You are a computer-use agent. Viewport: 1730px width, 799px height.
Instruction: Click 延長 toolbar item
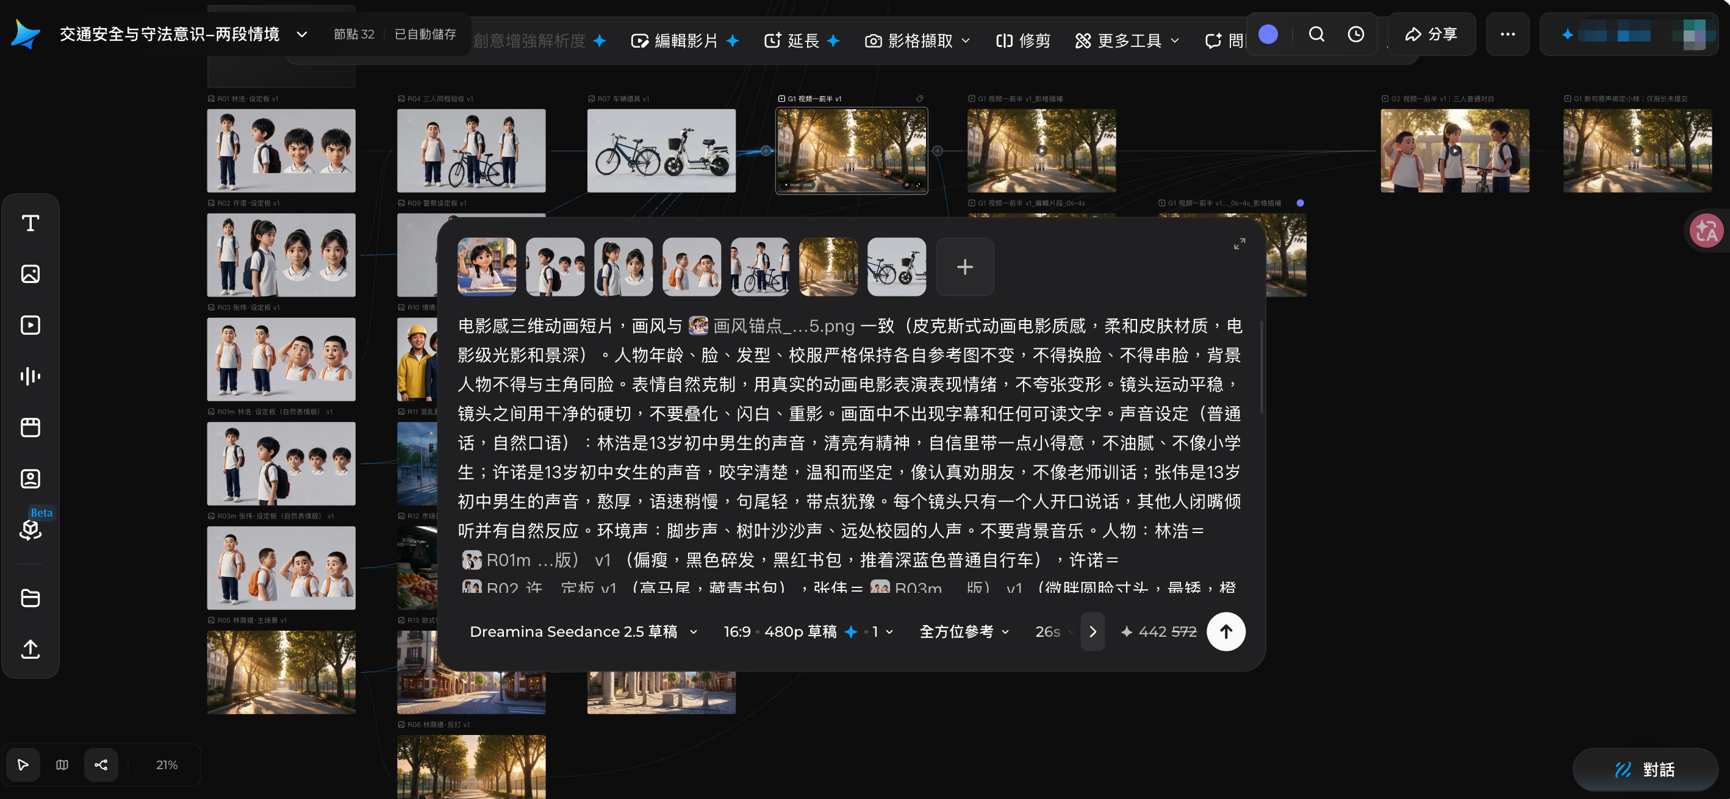point(802,41)
